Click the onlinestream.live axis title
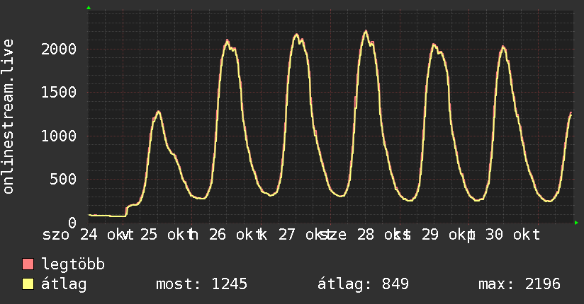The width and height of the screenshot is (584, 304). pos(8,117)
